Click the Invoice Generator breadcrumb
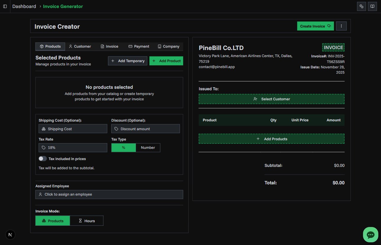Image resolution: width=381 pixels, height=245 pixels. (63, 6)
